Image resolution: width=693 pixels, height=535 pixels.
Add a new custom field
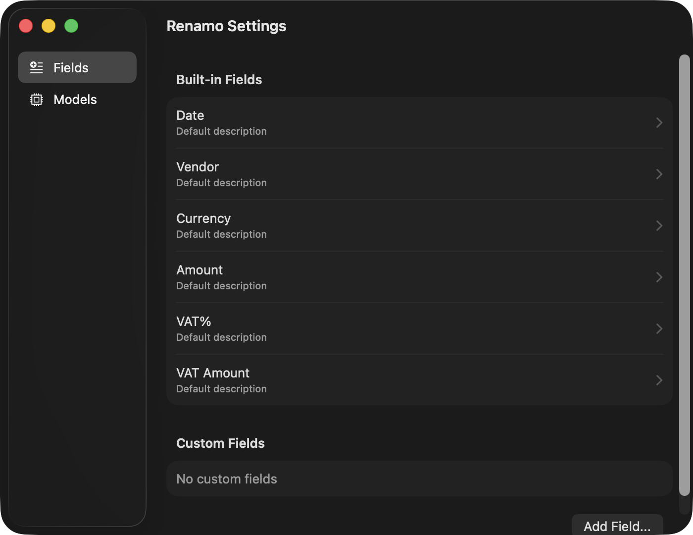(x=617, y=525)
